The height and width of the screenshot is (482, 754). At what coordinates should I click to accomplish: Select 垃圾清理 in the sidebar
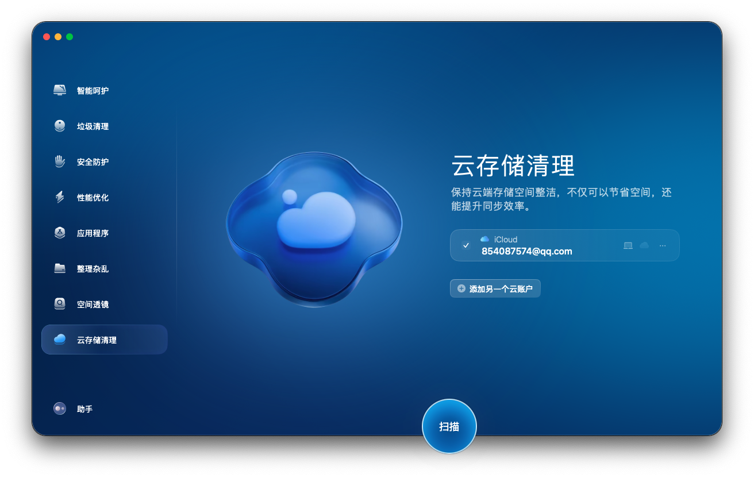[x=92, y=126]
